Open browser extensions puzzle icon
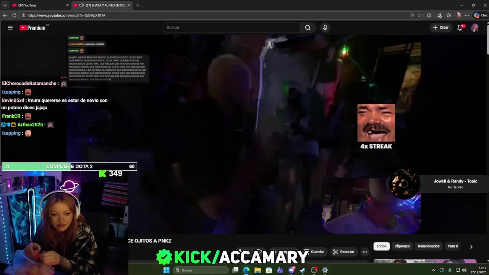The height and width of the screenshot is (275, 489). tap(429, 15)
